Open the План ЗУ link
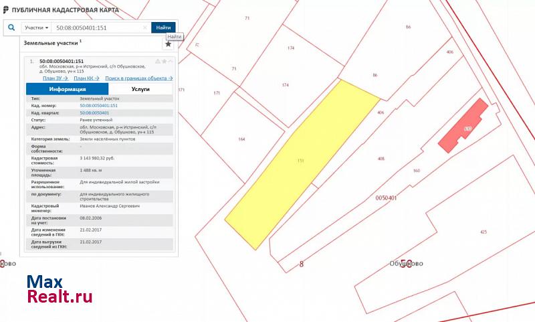Viewport: 535px width, 322px height. [55, 78]
